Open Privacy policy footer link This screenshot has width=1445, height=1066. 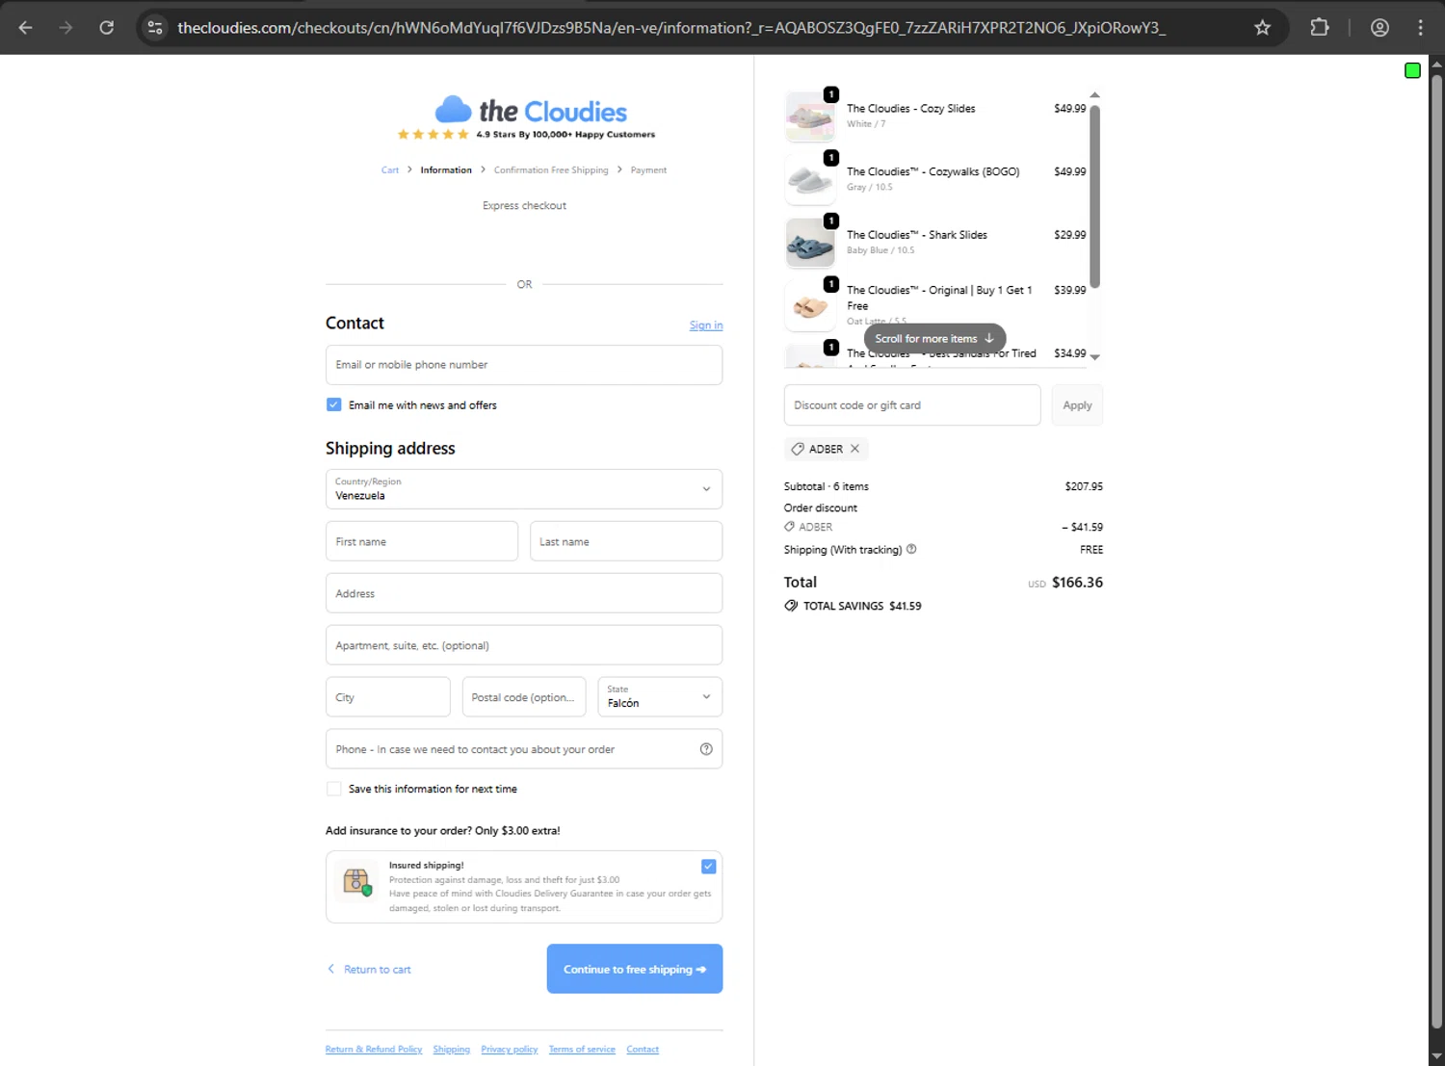click(510, 1050)
